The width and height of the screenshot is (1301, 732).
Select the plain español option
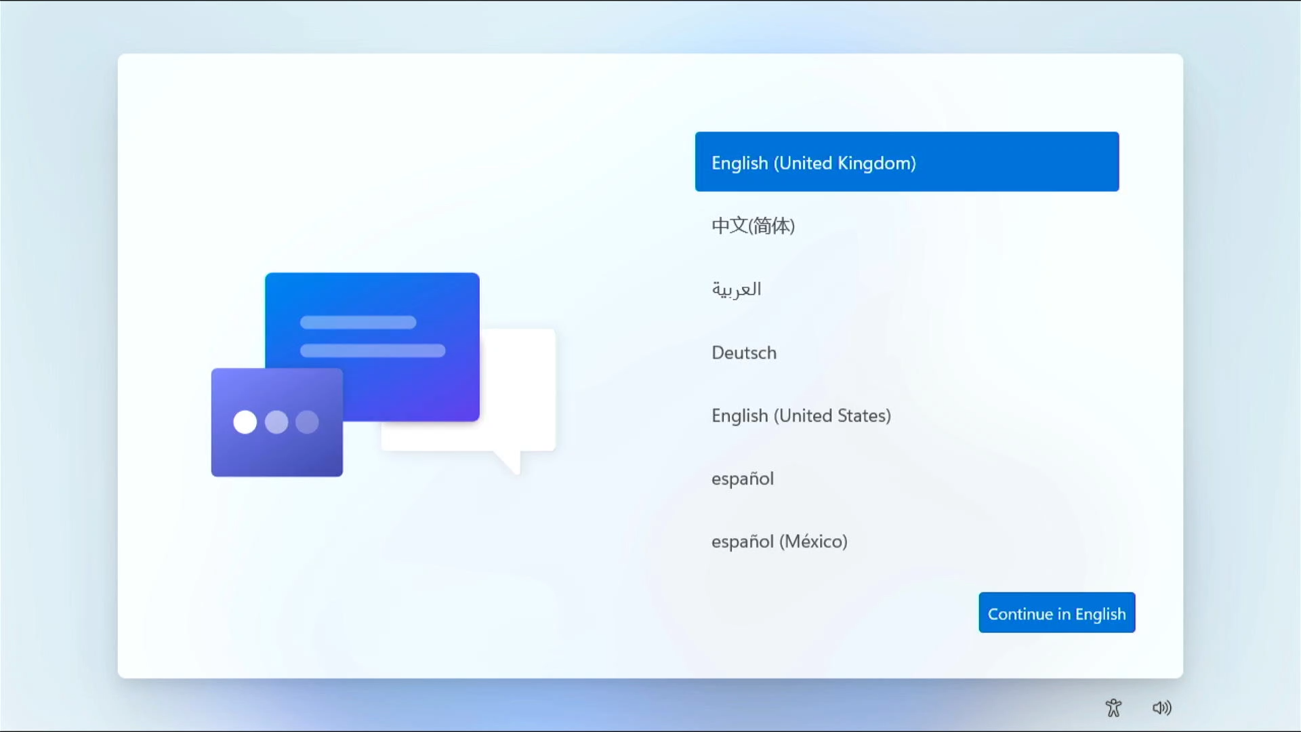907,479
